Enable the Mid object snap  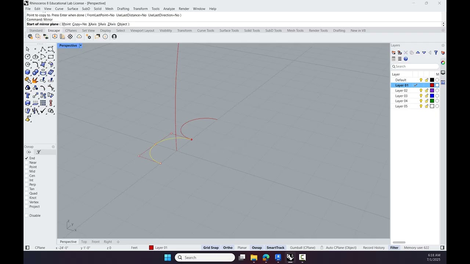coord(26,171)
